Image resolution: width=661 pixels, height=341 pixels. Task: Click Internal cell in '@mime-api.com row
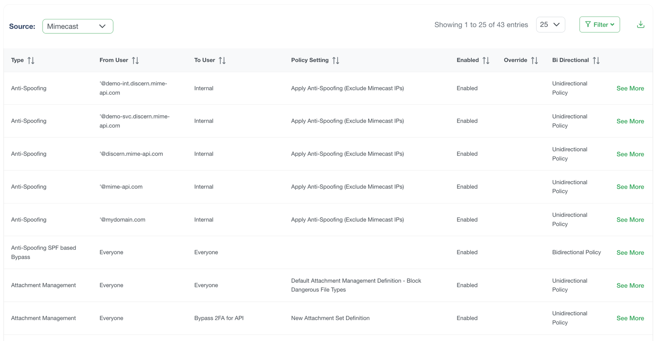click(204, 187)
